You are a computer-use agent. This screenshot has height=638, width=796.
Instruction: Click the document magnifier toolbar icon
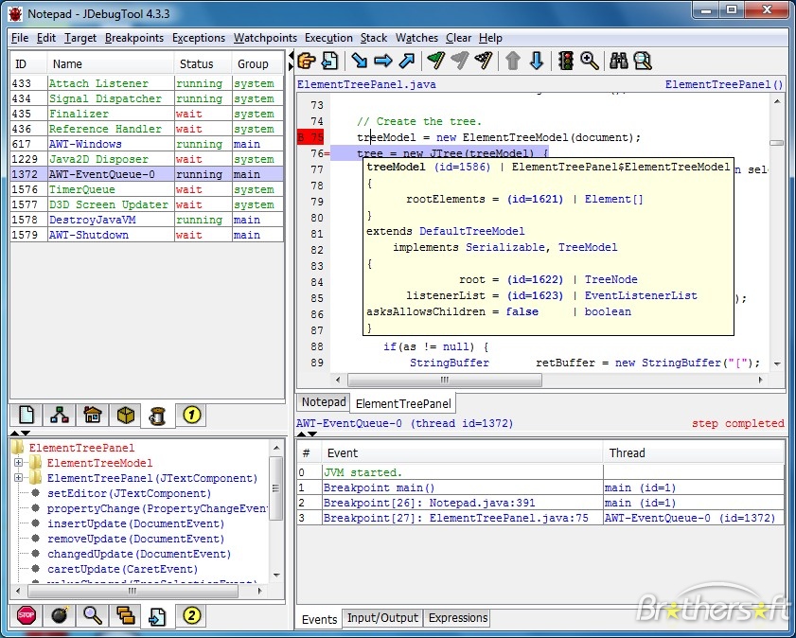[x=643, y=61]
